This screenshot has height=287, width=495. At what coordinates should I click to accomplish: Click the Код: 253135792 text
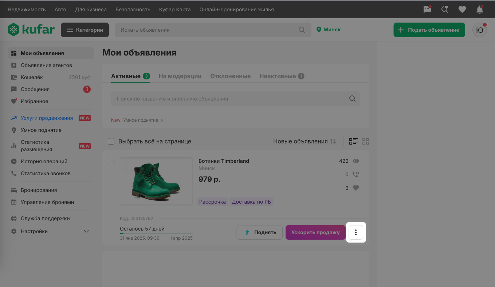[x=137, y=219]
